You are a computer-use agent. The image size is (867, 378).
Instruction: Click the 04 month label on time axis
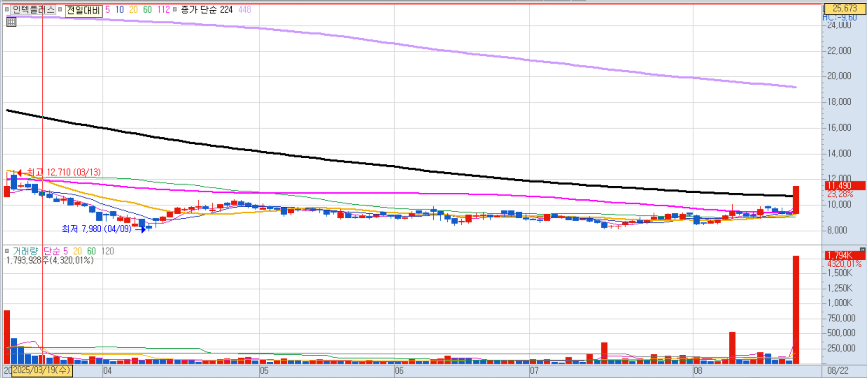point(107,371)
